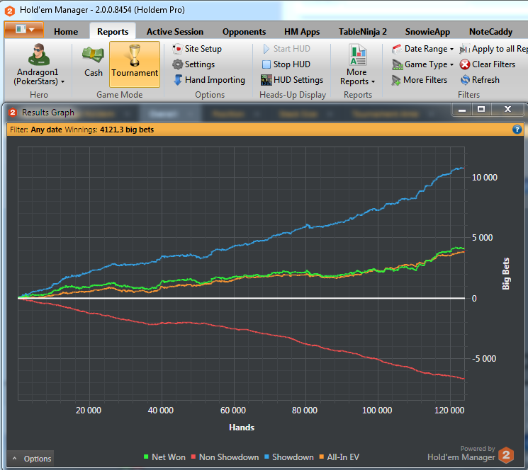Click Clear Filters red X icon
Image resolution: width=528 pixels, height=470 pixels.
point(465,64)
